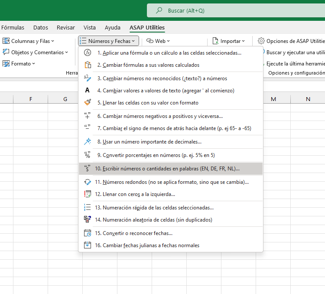
Task: Select column G header
Action: click(65, 99)
